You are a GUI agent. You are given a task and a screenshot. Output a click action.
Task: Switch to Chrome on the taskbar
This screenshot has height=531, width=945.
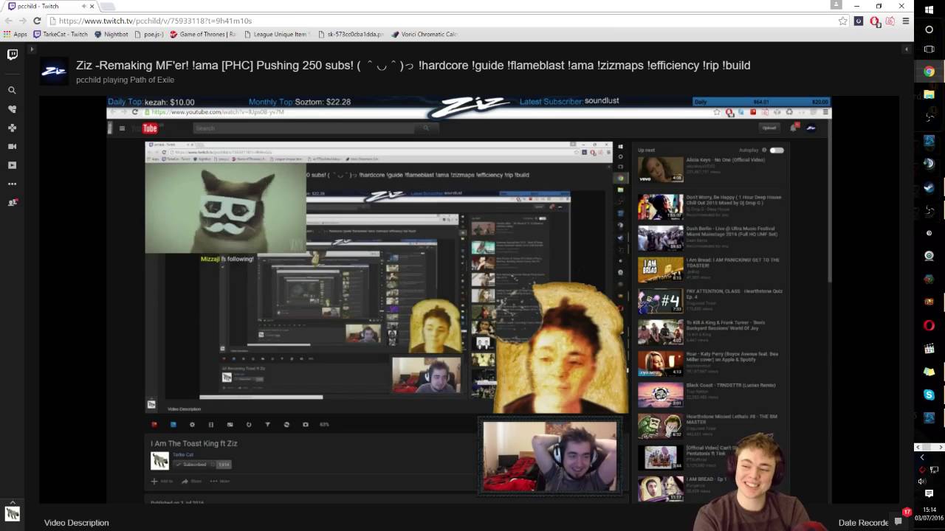pyautogui.click(x=929, y=72)
